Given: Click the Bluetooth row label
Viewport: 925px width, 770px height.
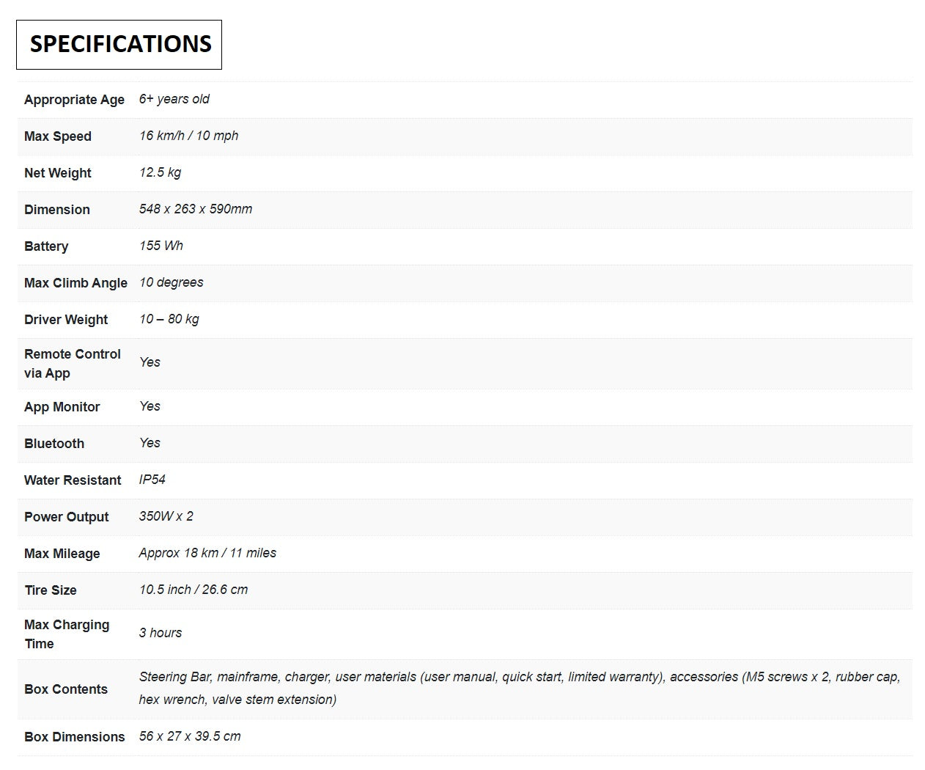Looking at the screenshot, I should (54, 444).
